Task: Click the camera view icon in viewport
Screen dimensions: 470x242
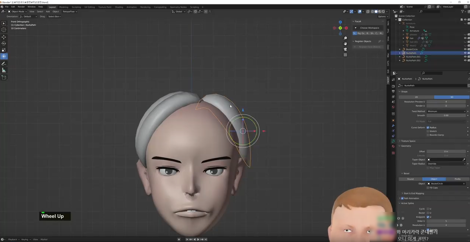Action: coord(345,49)
